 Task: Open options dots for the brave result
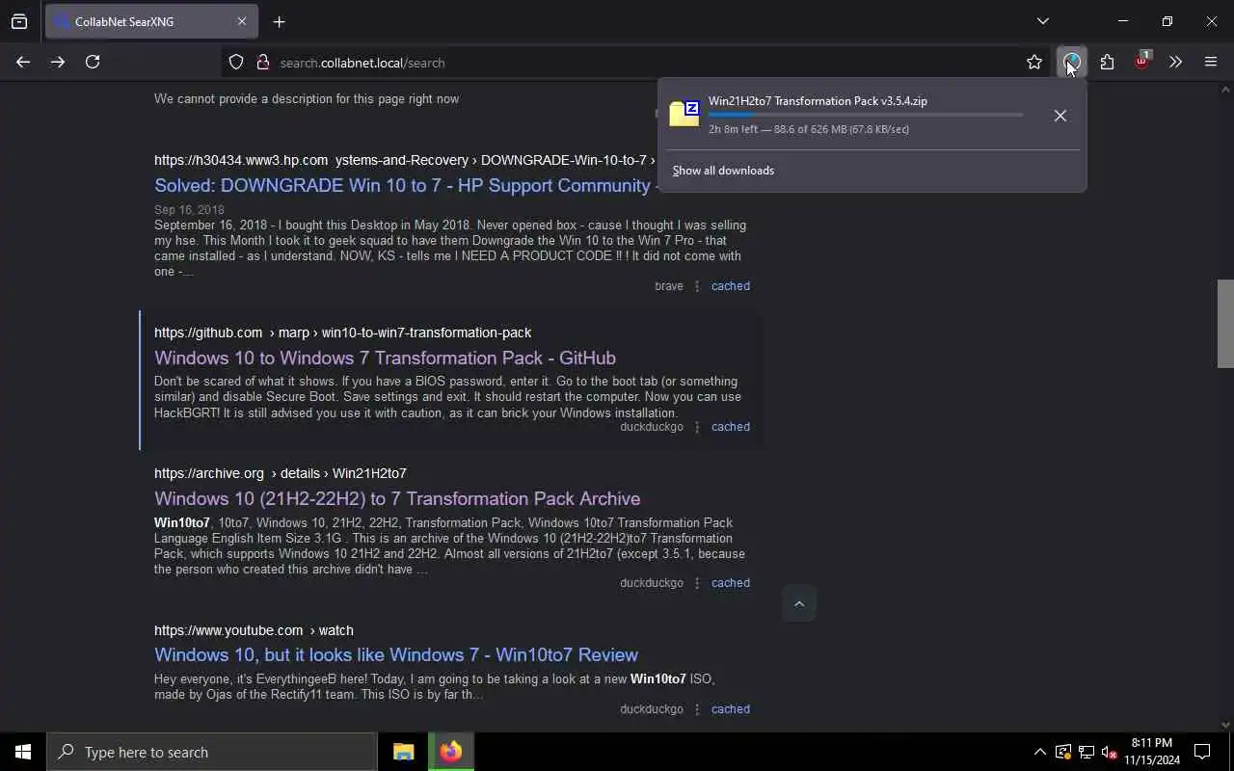tap(697, 286)
